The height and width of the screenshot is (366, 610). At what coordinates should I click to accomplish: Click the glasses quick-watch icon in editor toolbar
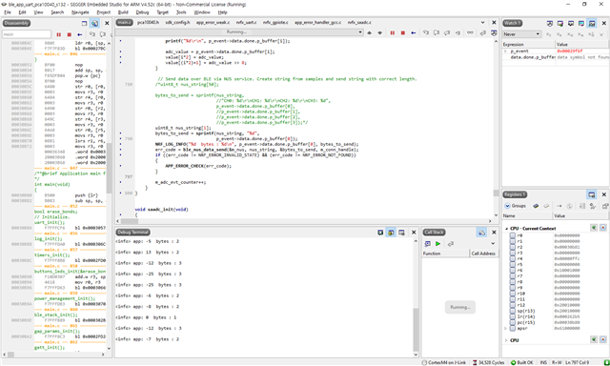(x=470, y=32)
